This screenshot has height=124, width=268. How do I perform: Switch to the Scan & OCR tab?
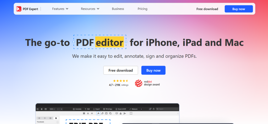click(x=121, y=109)
